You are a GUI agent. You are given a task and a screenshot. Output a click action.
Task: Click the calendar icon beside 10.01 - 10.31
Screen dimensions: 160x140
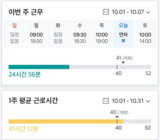106,101
